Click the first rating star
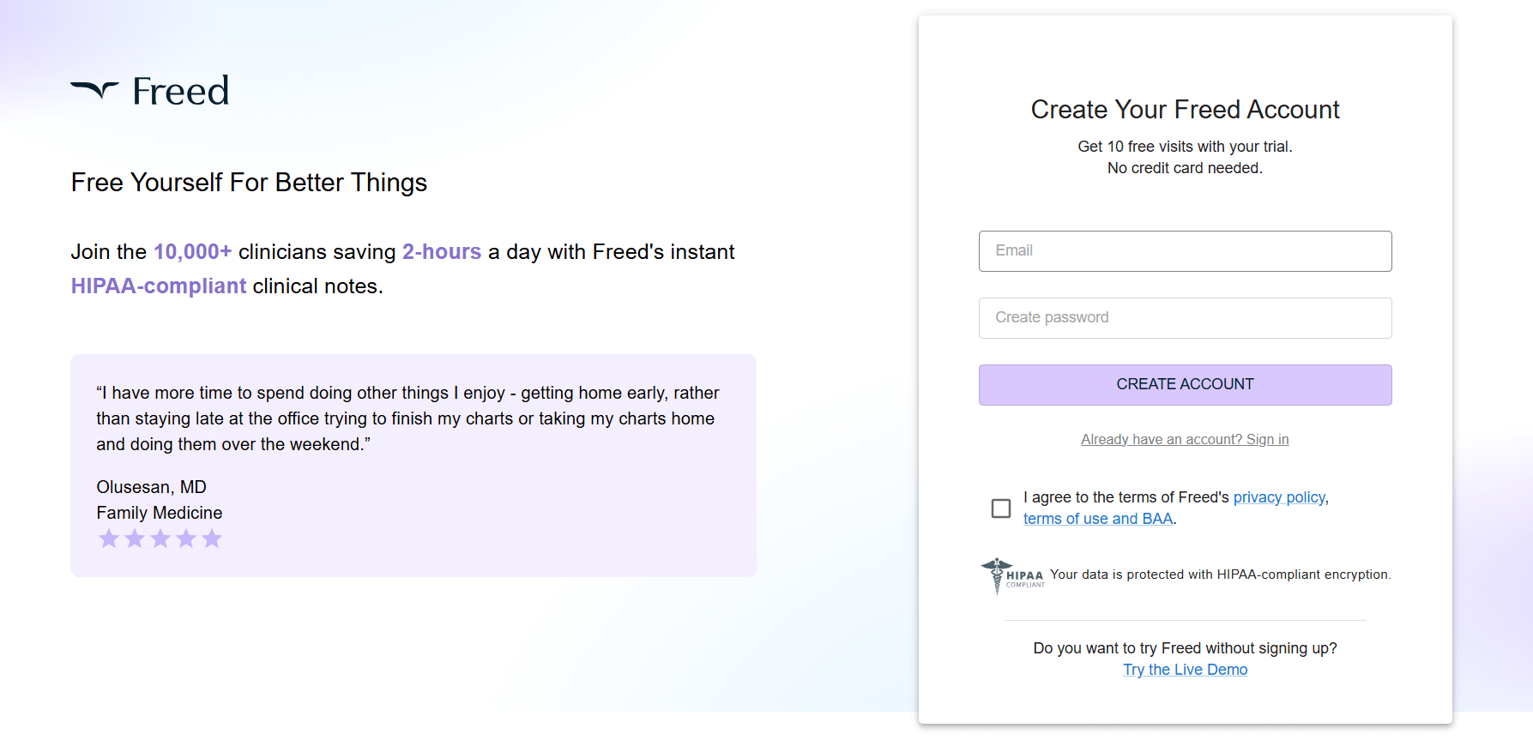 [109, 538]
